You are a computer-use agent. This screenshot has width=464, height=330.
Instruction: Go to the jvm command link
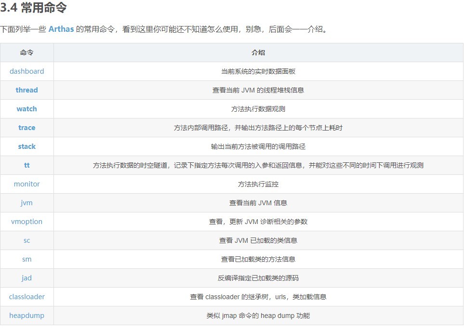click(x=27, y=203)
